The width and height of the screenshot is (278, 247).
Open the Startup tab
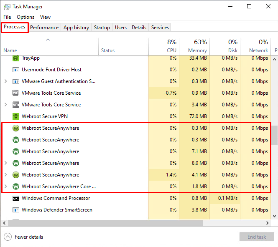102,28
